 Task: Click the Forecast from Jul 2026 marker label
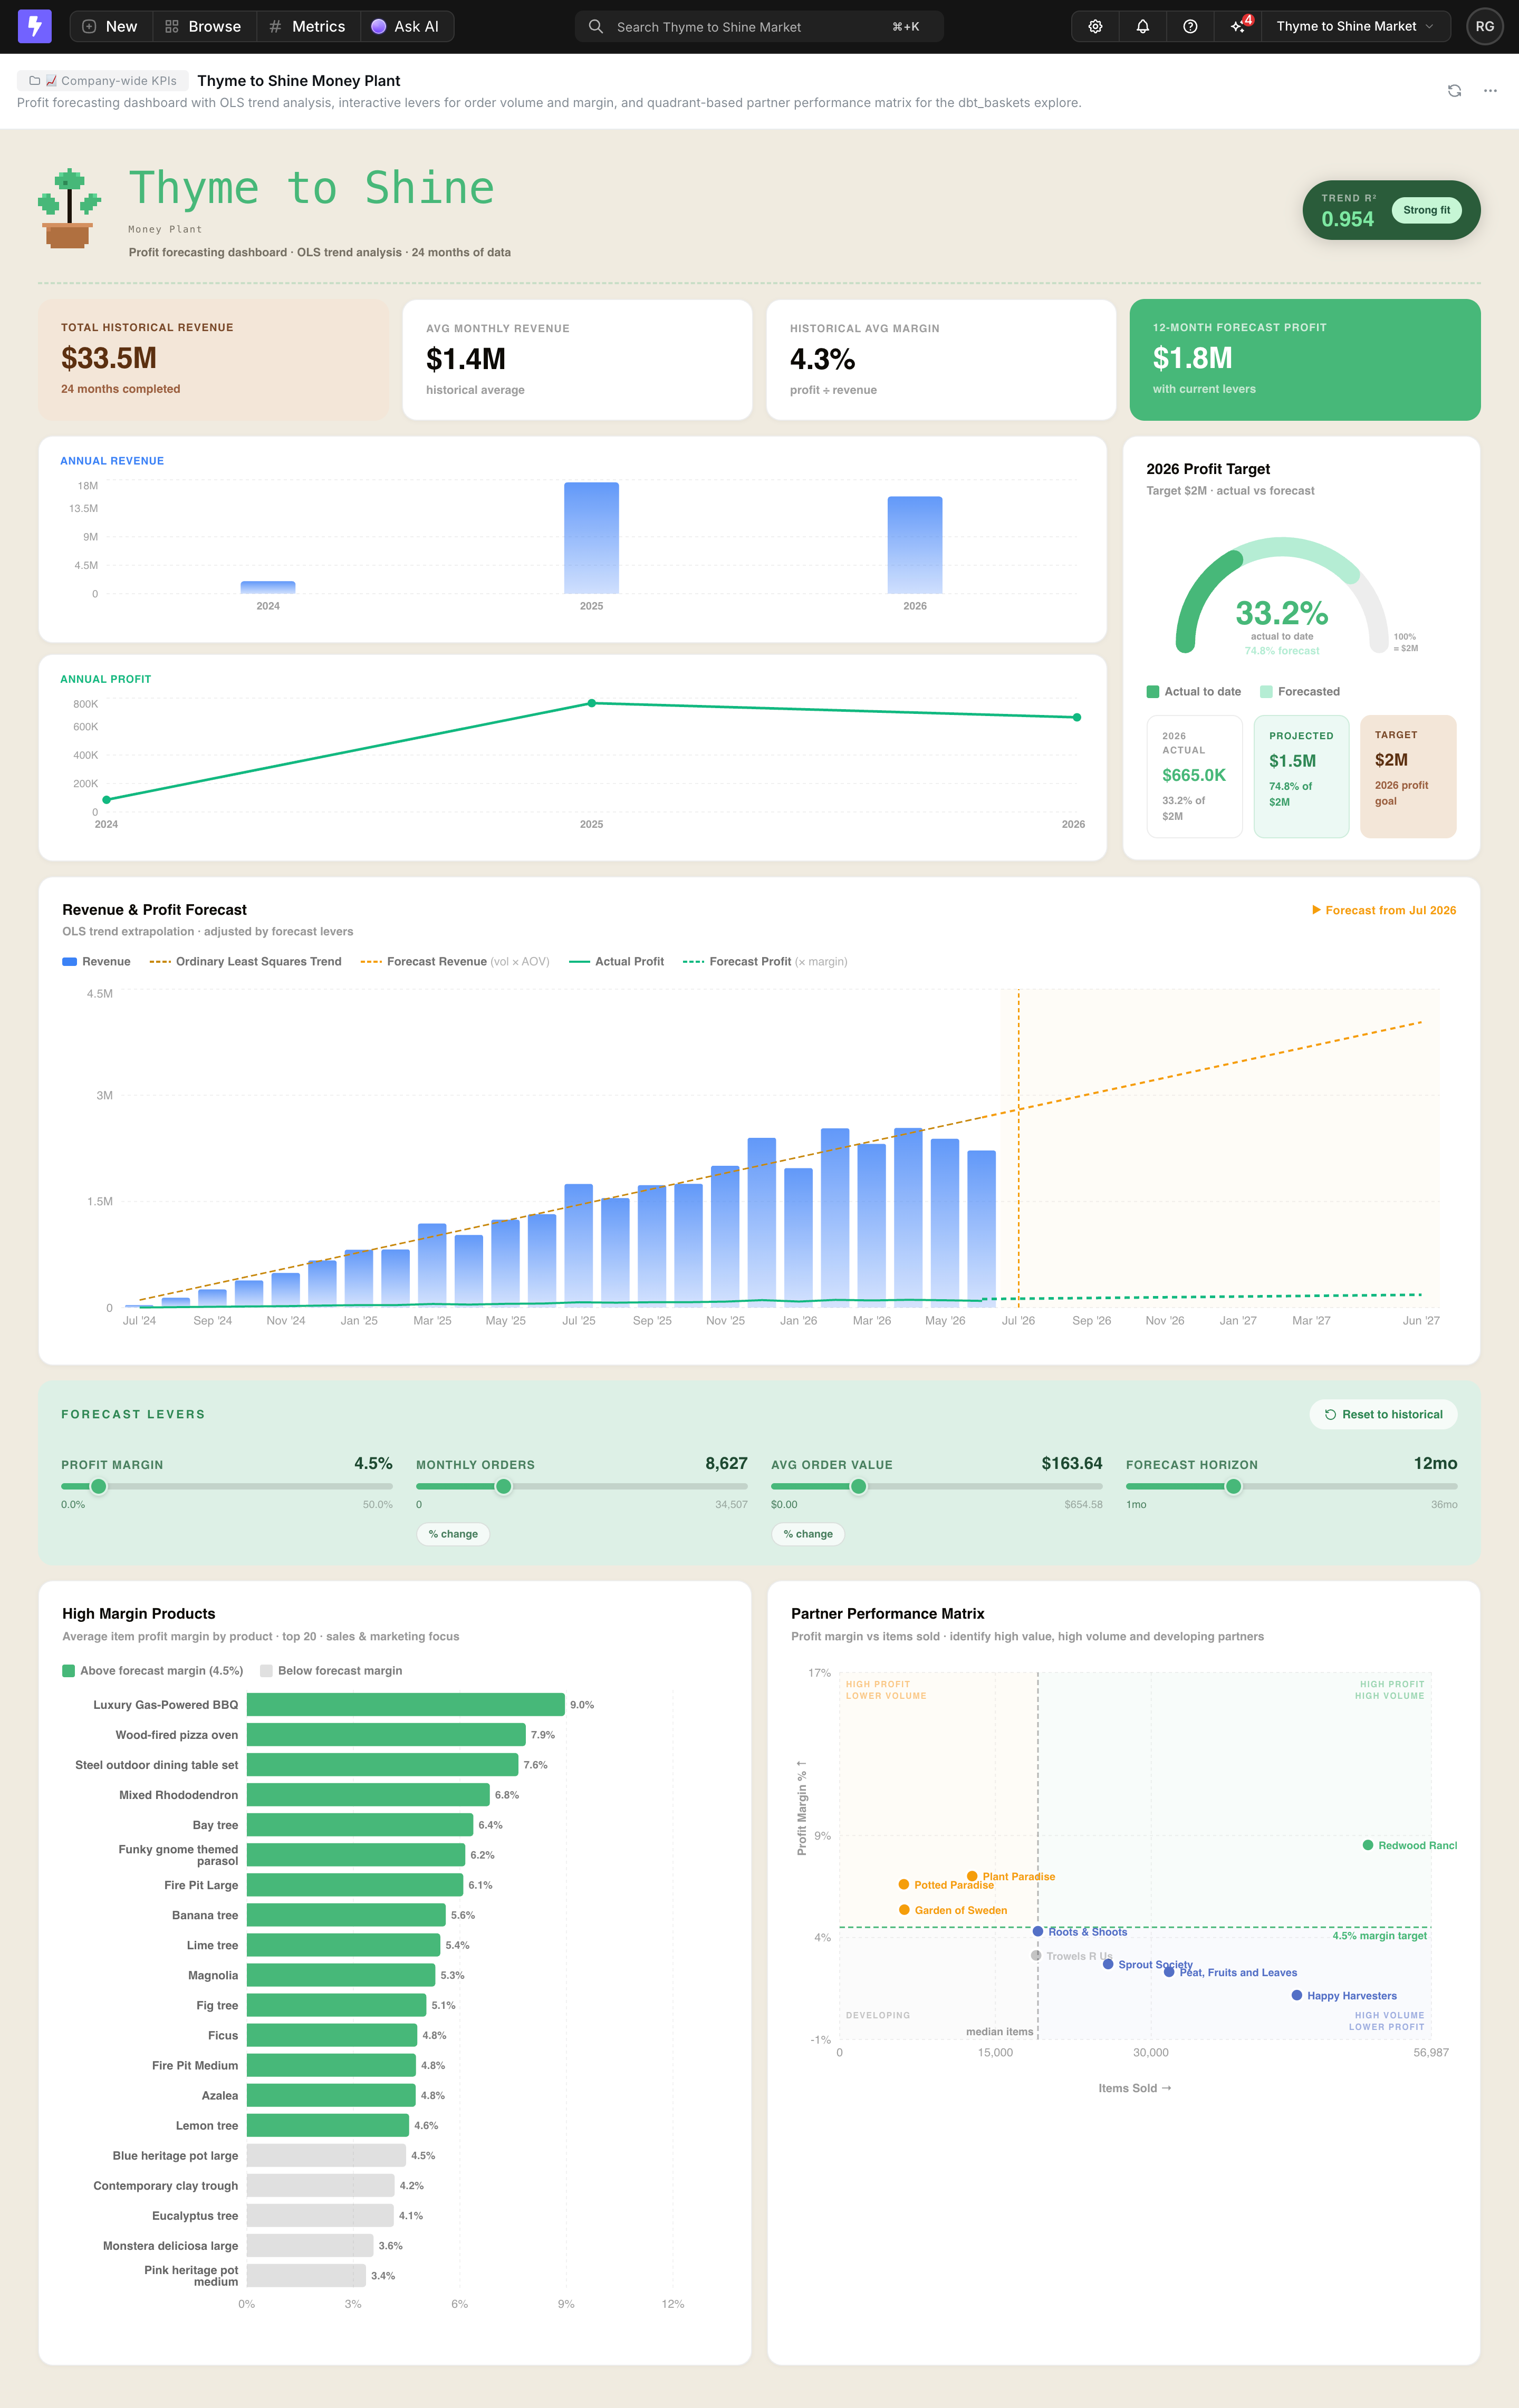(x=1384, y=910)
